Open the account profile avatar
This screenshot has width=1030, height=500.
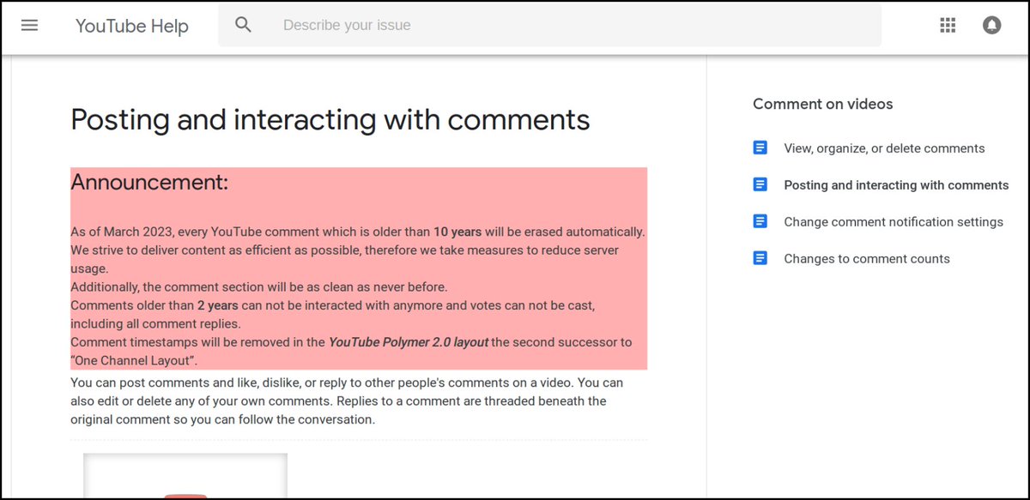coord(992,25)
